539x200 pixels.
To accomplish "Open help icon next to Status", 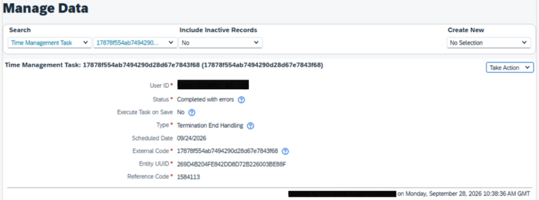I will click(x=241, y=100).
